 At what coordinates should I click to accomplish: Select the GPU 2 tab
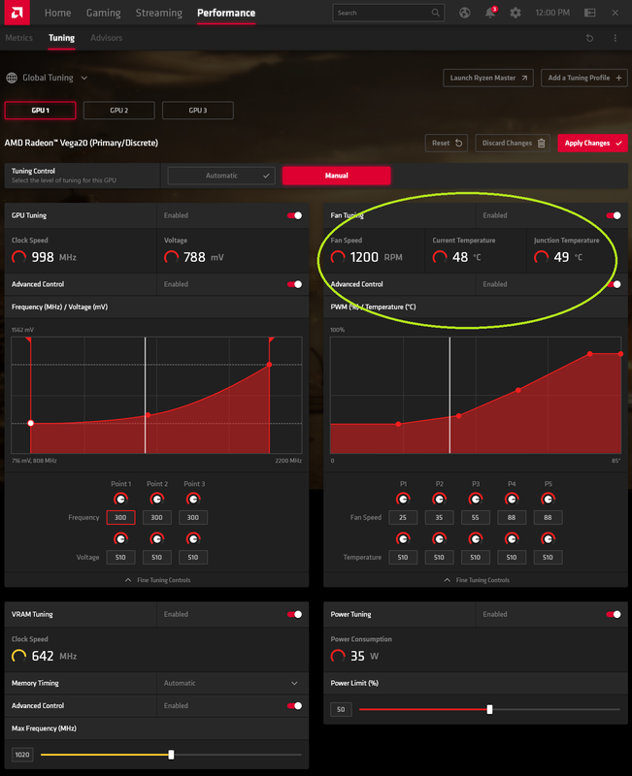[x=118, y=111]
